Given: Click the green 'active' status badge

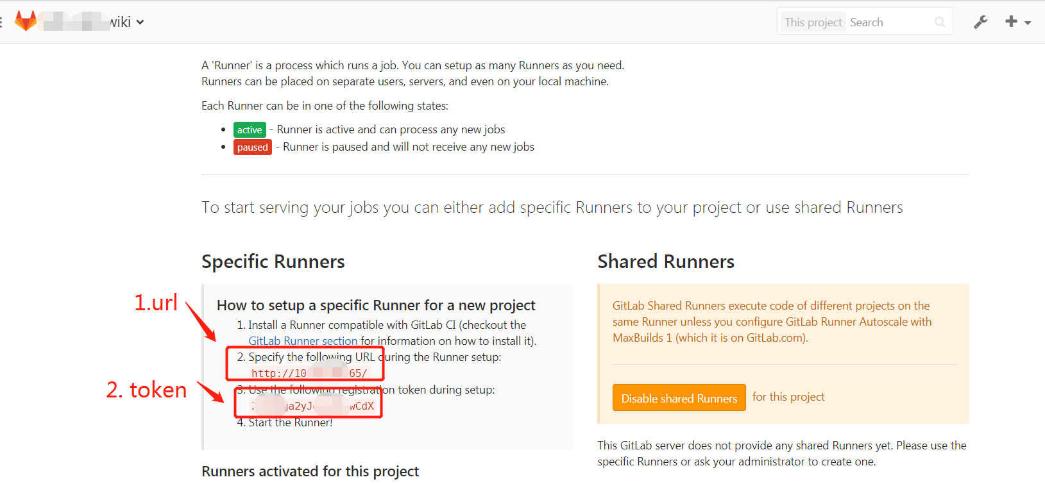Looking at the screenshot, I should click(250, 130).
